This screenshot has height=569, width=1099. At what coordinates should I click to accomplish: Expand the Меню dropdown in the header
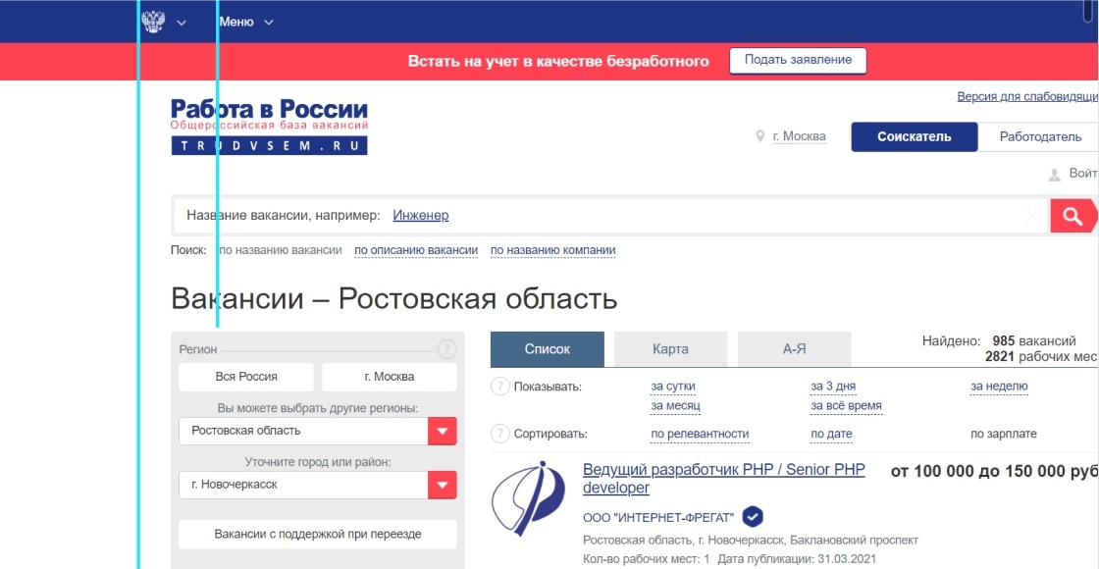pyautogui.click(x=244, y=20)
